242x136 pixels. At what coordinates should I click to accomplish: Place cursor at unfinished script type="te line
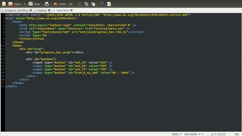[x=33, y=35]
